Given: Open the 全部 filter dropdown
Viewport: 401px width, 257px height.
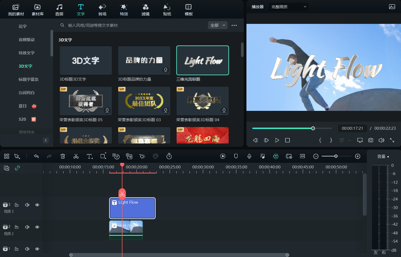Looking at the screenshot, I should pyautogui.click(x=217, y=25).
